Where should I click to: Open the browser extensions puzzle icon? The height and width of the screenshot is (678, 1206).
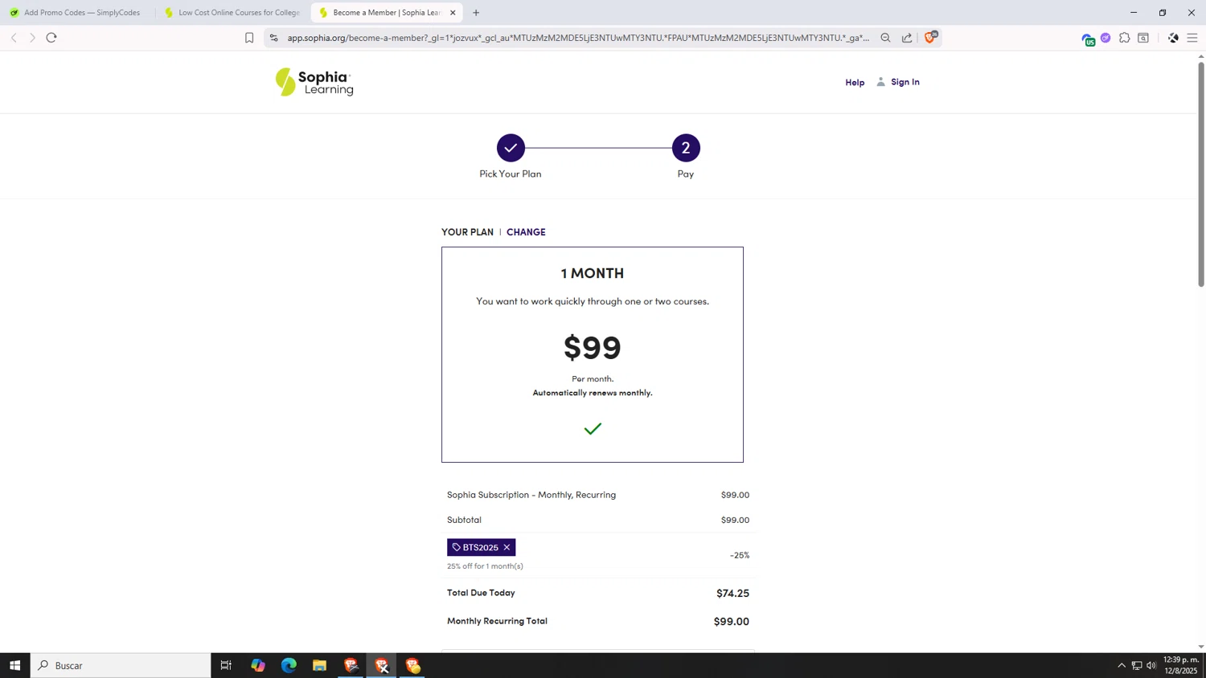pyautogui.click(x=1125, y=38)
